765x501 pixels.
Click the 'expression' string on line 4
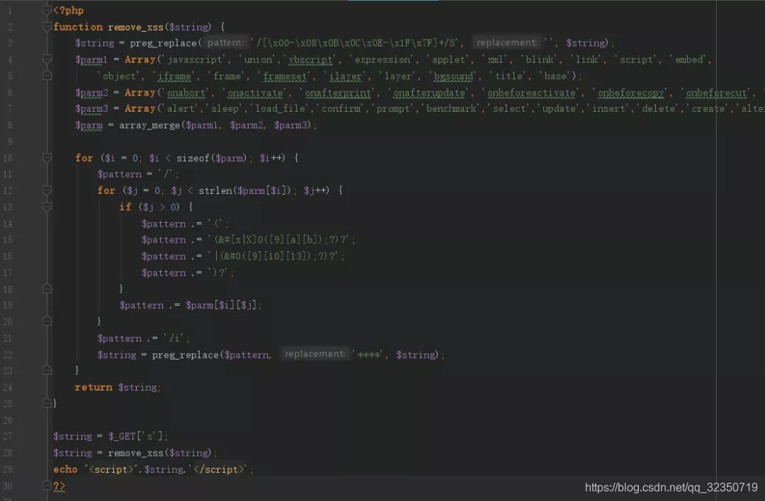383,59
